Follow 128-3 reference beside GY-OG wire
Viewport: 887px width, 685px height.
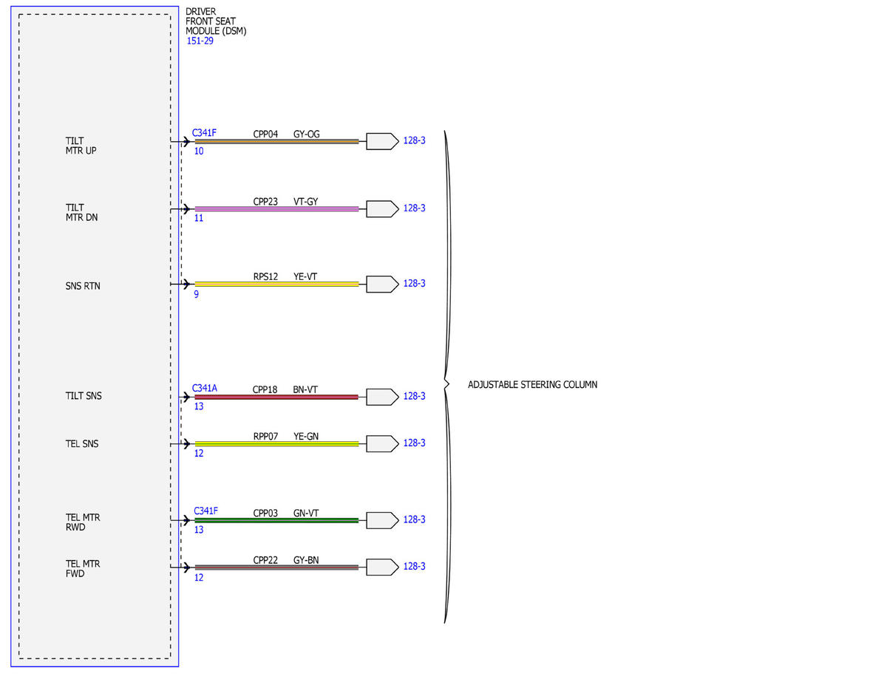(x=414, y=140)
